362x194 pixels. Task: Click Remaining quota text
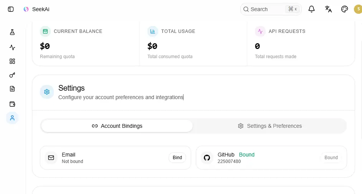click(57, 57)
